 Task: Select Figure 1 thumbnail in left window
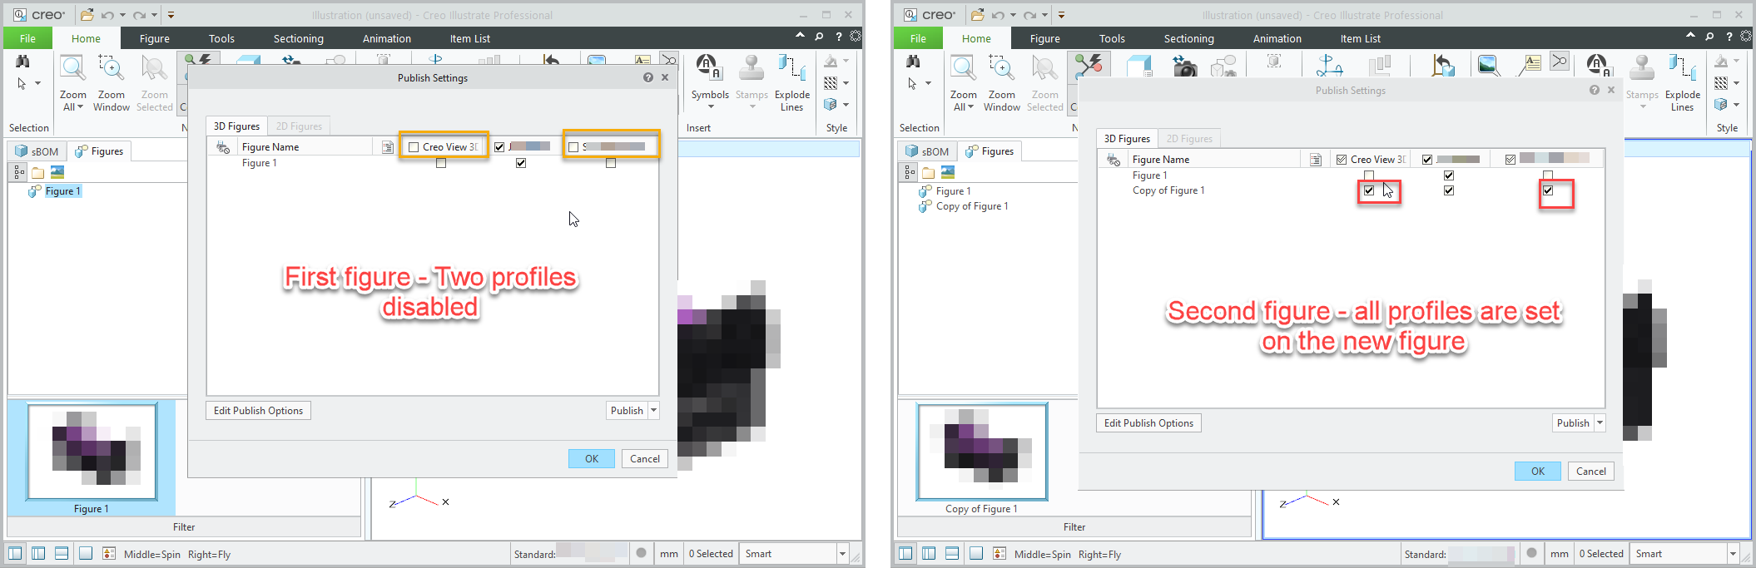tap(92, 452)
